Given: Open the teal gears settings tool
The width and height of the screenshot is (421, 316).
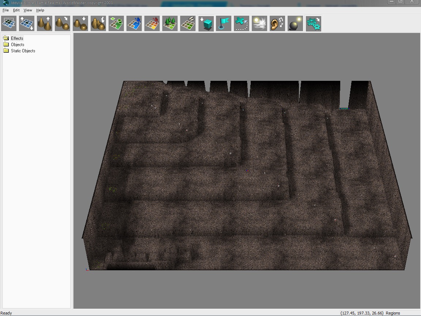Looking at the screenshot, I should point(313,23).
